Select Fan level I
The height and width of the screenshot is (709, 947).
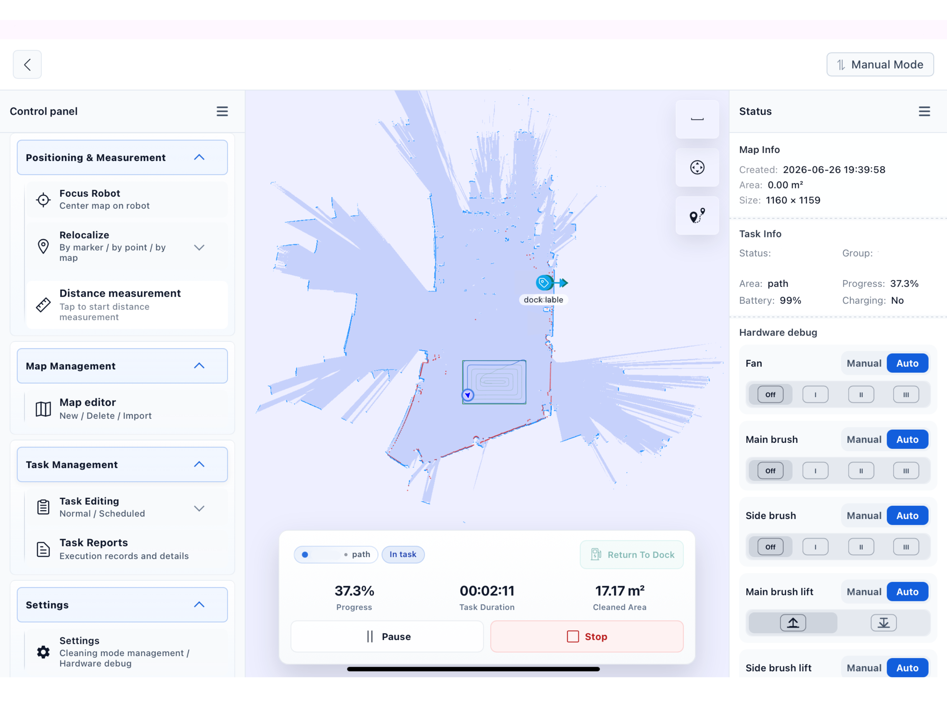[815, 395]
